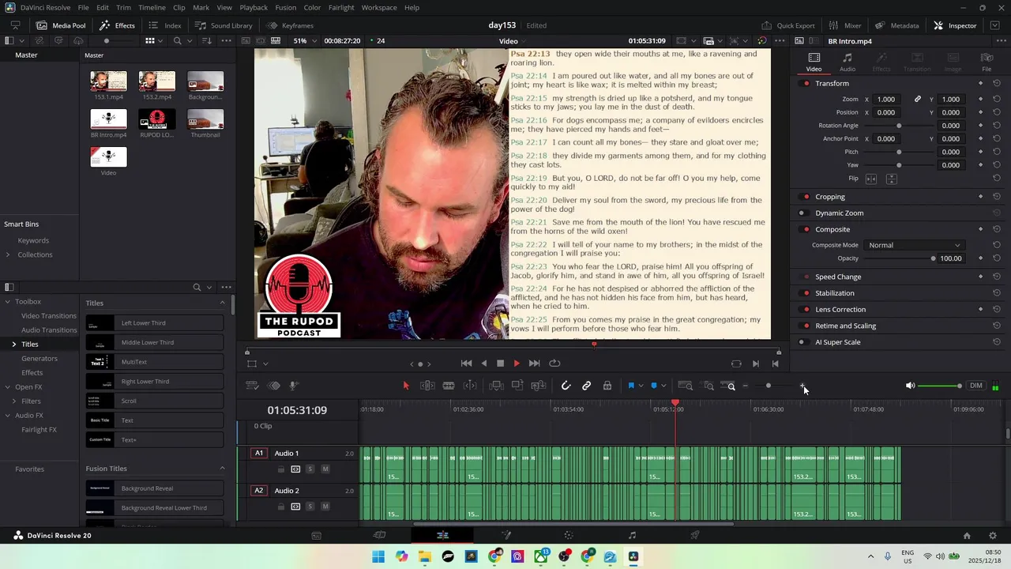Open Project Settings gear icon
The width and height of the screenshot is (1011, 569).
tap(993, 535)
